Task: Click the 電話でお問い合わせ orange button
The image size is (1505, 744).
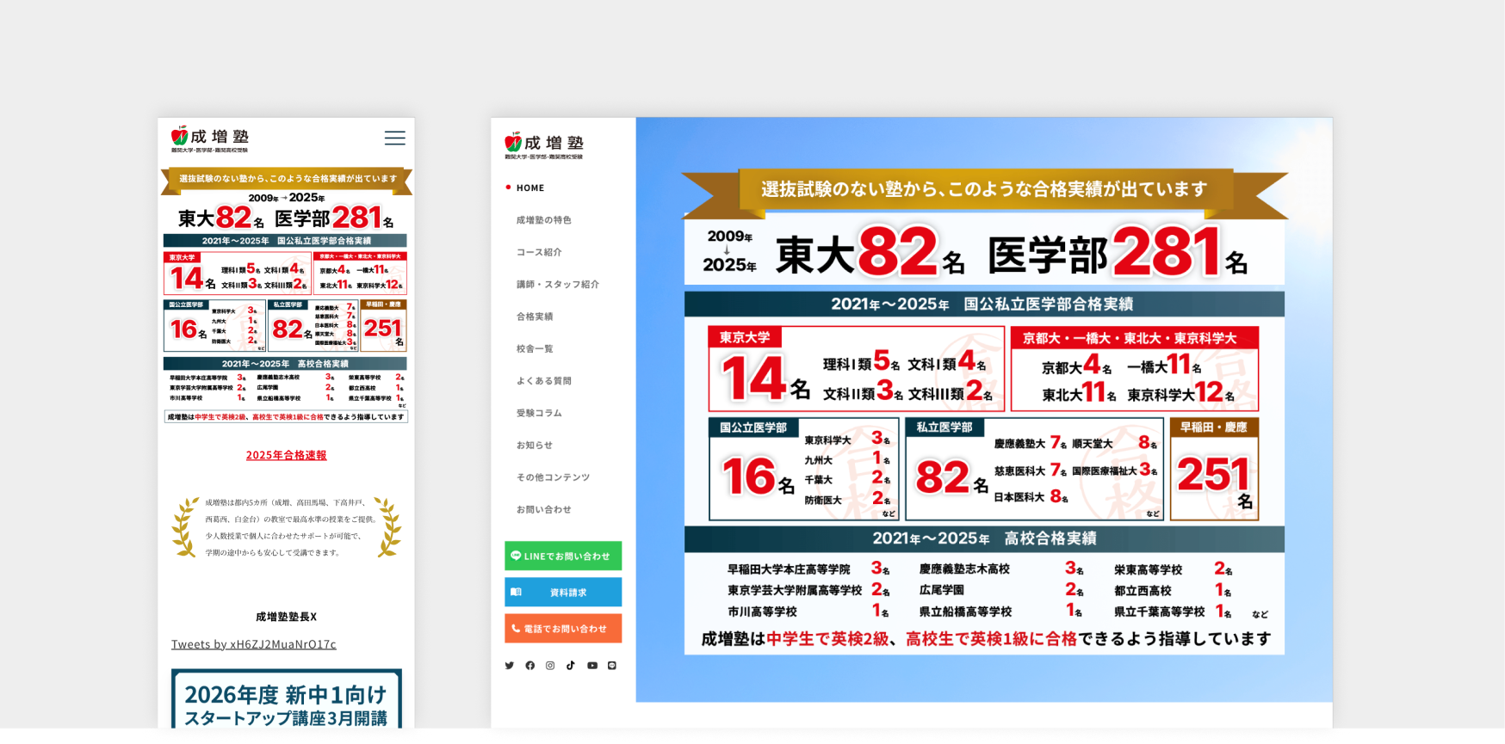Action: coord(563,628)
